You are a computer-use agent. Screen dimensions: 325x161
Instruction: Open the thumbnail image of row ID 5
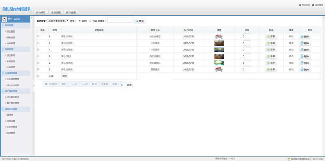(219, 43)
